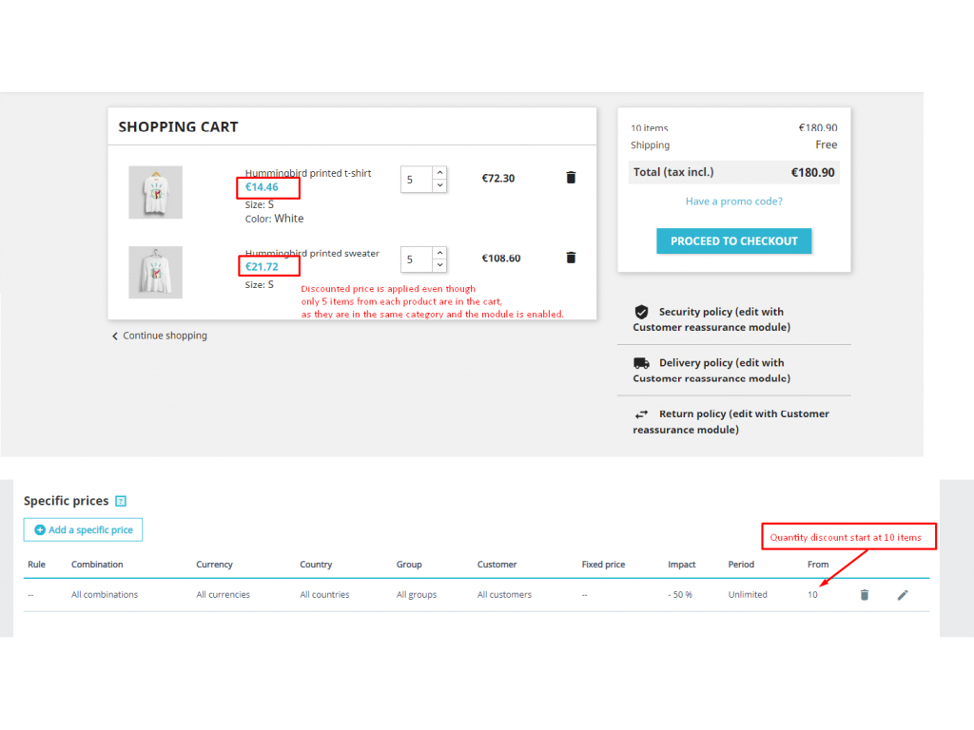The image size is (974, 730).
Task: Focus the sweater quantity input field
Action: (x=416, y=259)
